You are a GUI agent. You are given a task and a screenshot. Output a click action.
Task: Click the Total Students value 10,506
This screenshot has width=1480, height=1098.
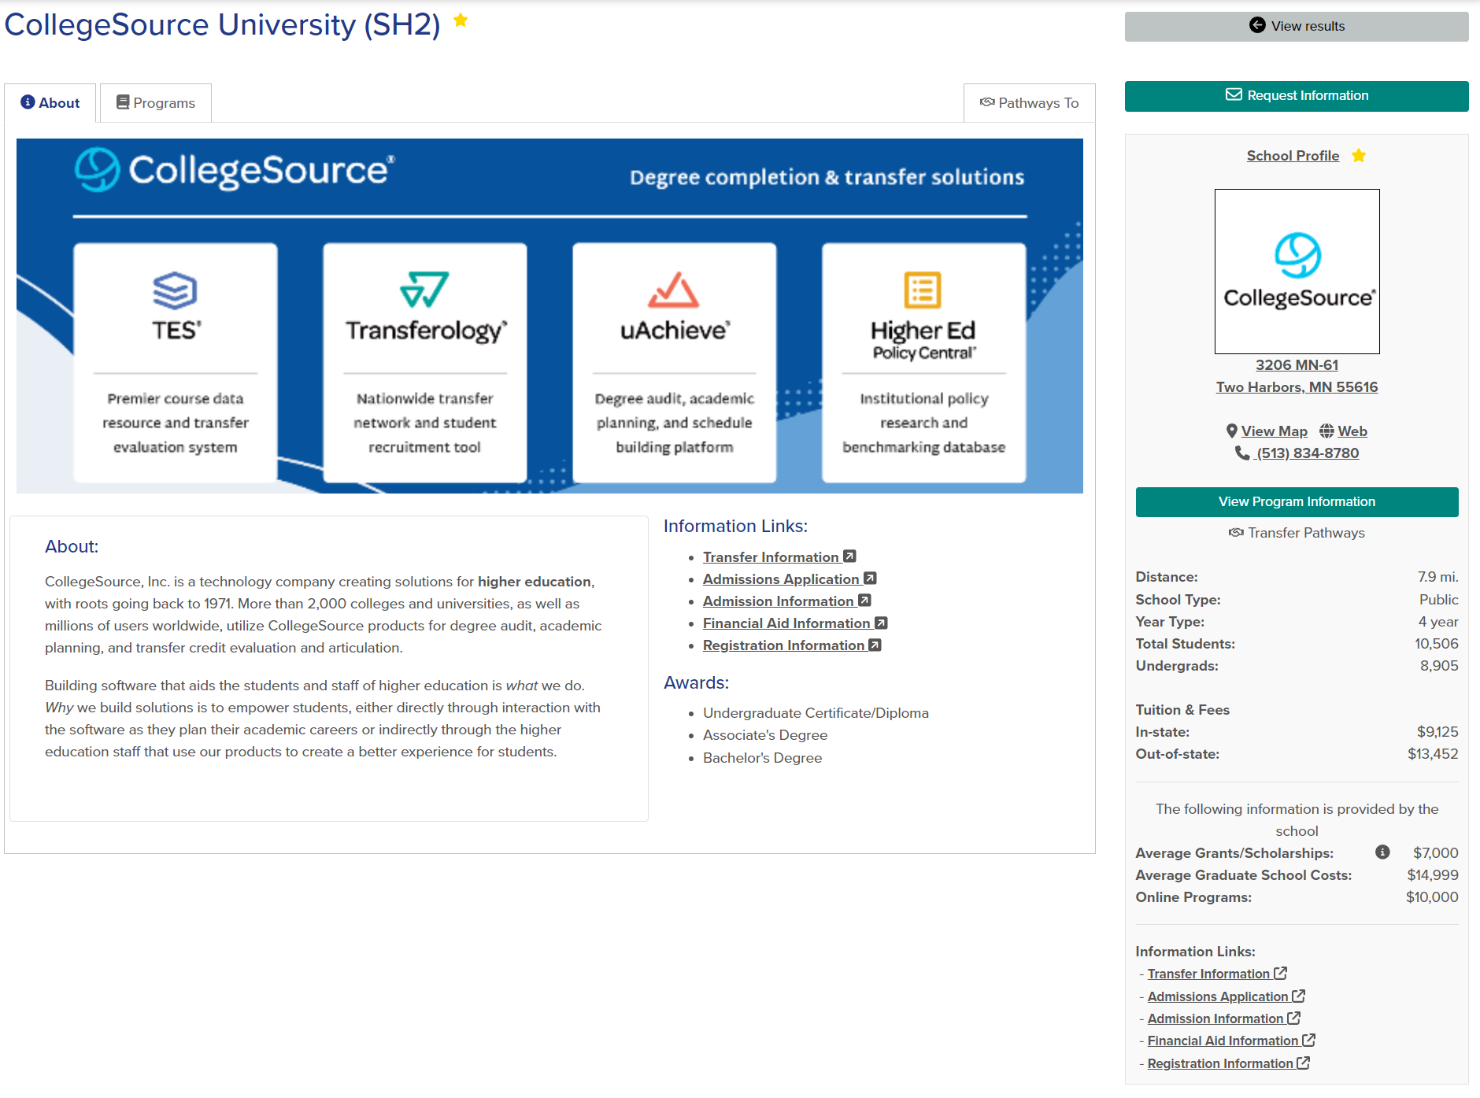click(x=1437, y=644)
